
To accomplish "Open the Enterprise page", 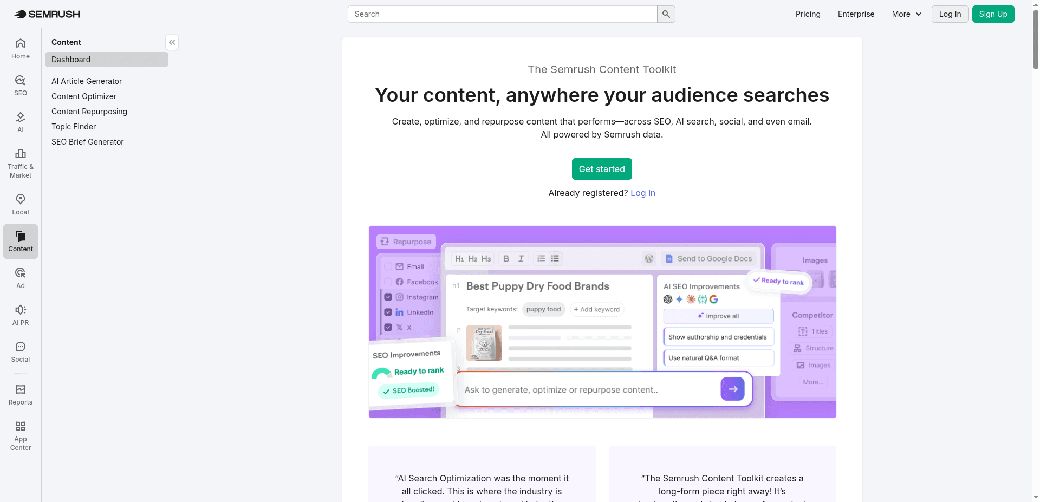I will tap(856, 14).
